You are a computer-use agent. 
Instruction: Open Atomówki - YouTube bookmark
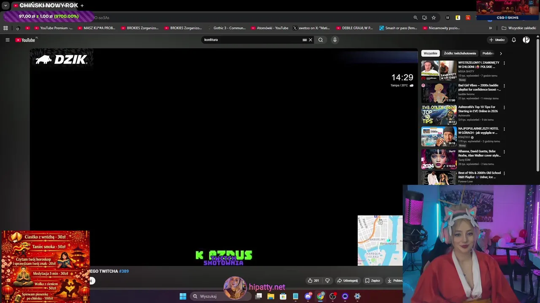pyautogui.click(x=270, y=28)
